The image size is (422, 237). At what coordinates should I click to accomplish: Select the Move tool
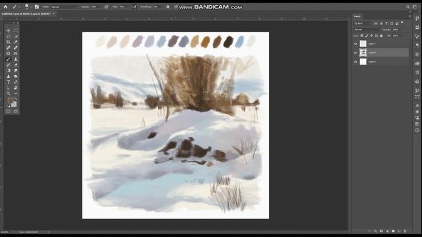click(9, 31)
